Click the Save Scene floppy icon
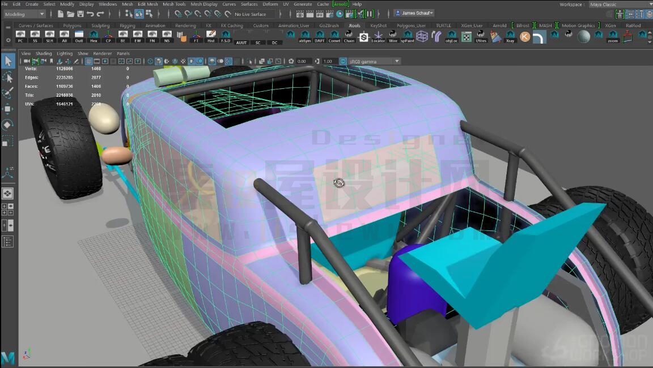 pos(80,14)
